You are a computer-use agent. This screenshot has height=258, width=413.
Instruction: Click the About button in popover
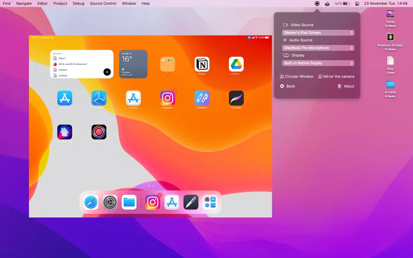(346, 86)
